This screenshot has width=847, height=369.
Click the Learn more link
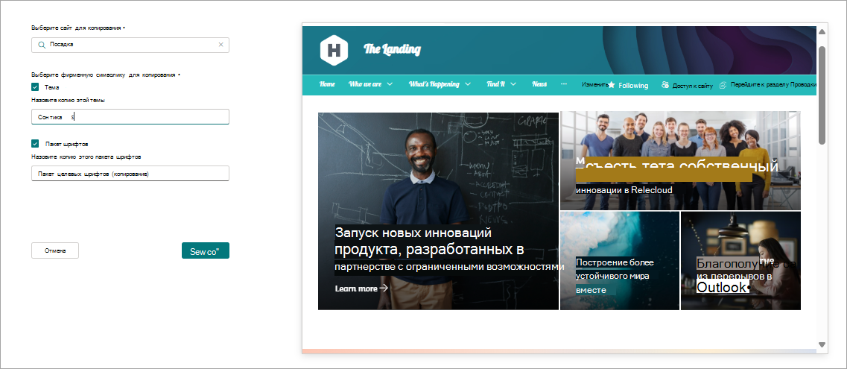tap(356, 288)
